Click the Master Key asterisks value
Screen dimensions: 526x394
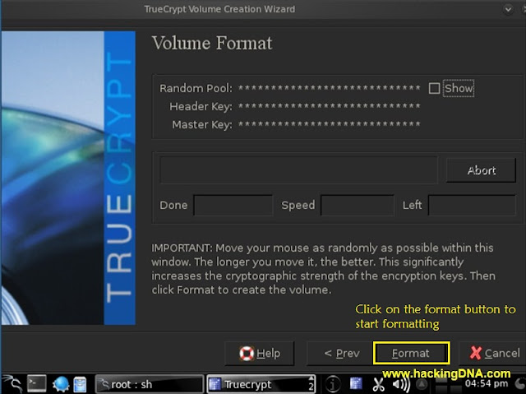tap(329, 124)
